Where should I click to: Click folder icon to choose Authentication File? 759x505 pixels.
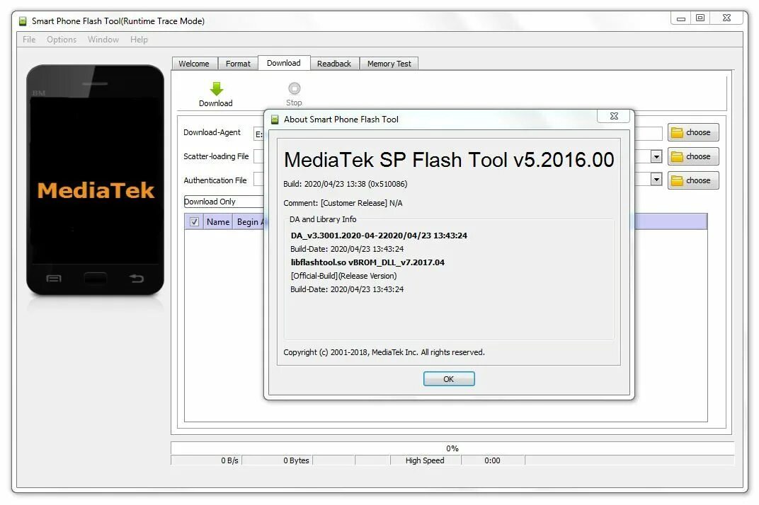pyautogui.click(x=677, y=180)
